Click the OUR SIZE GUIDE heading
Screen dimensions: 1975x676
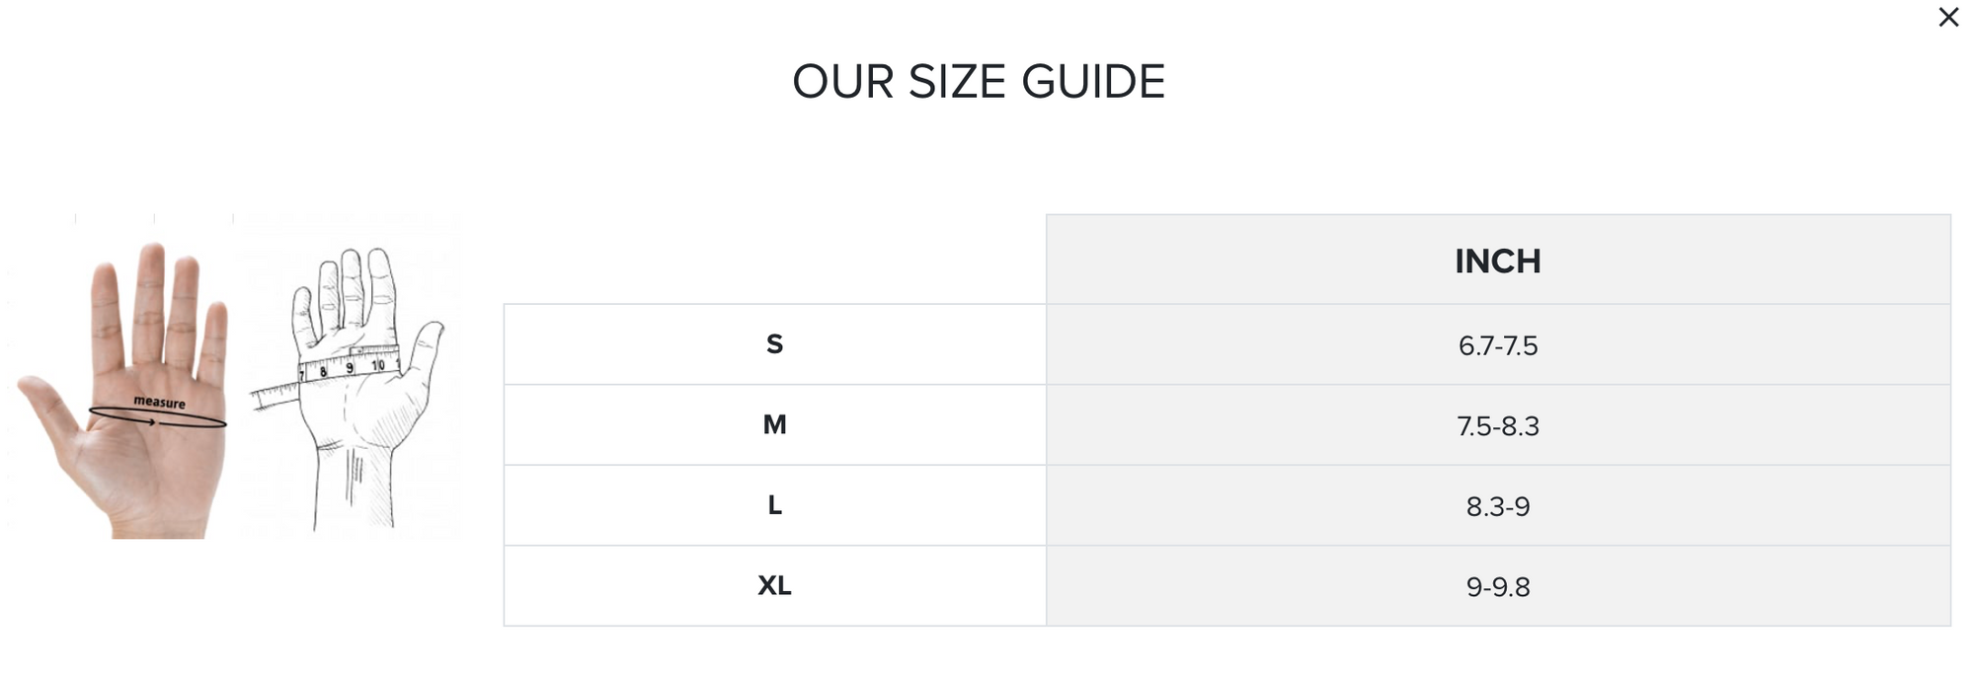coord(979,82)
